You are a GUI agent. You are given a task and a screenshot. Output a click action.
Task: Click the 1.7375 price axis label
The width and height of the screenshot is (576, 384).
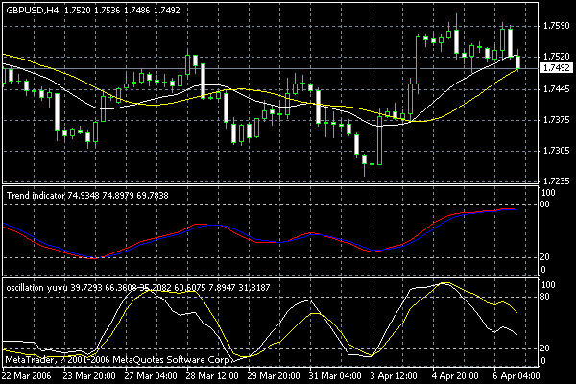point(556,120)
